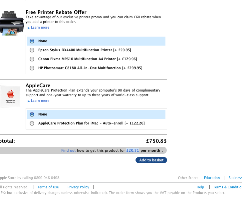Open the Privacy Policy link
The height and width of the screenshot is (201, 242).
(x=78, y=187)
